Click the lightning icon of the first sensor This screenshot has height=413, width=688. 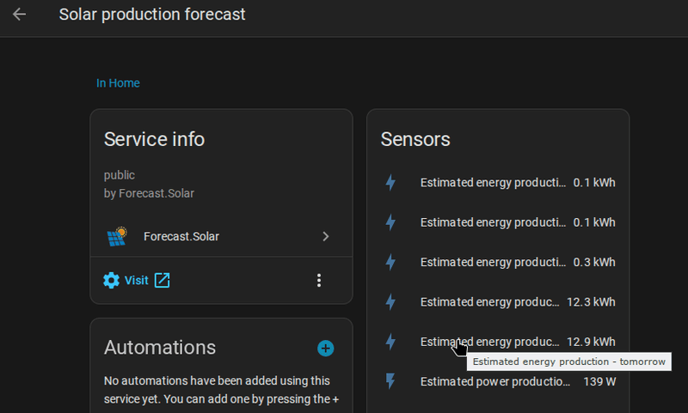click(x=390, y=183)
